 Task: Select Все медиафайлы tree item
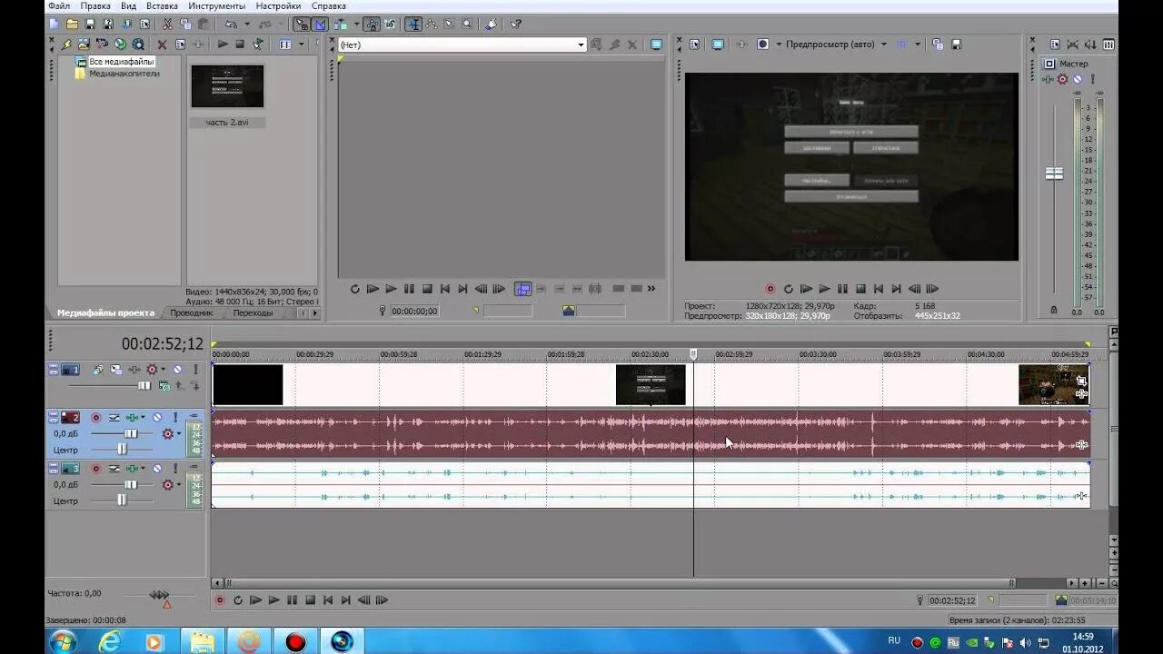click(x=122, y=61)
